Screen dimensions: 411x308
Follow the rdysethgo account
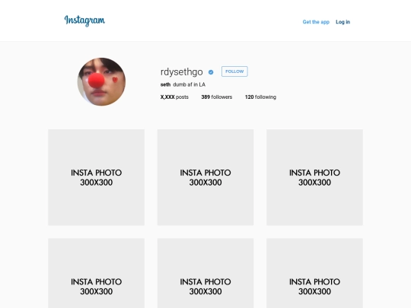234,71
